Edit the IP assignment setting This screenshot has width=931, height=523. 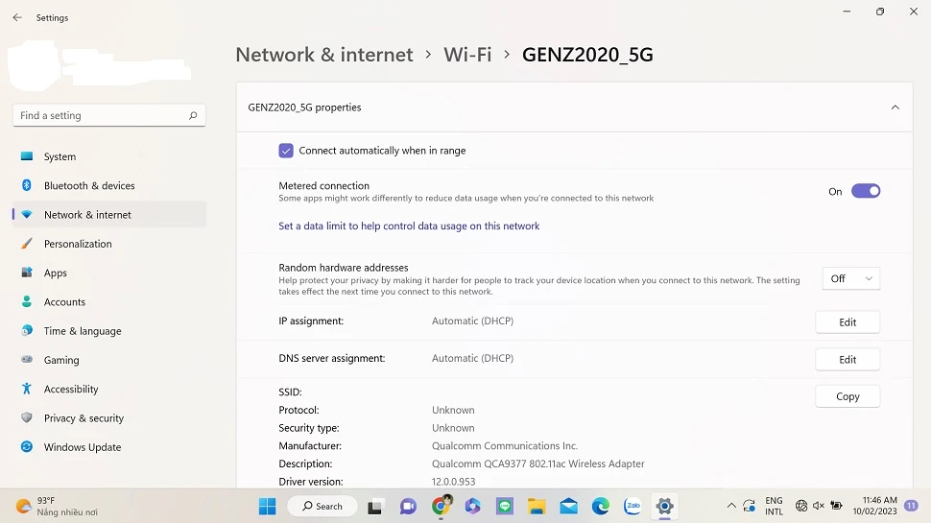[847, 322]
